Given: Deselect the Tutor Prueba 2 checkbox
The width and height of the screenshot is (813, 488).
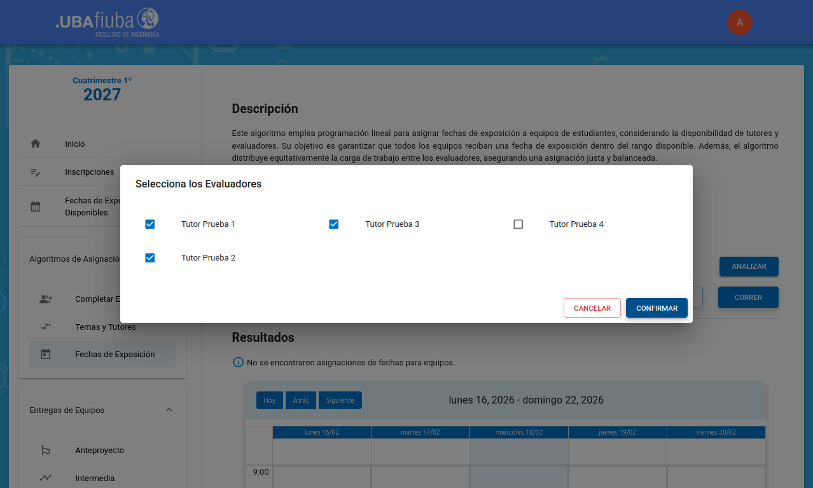Looking at the screenshot, I should coord(150,258).
